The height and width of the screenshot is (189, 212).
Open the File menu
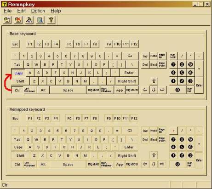(x=8, y=11)
